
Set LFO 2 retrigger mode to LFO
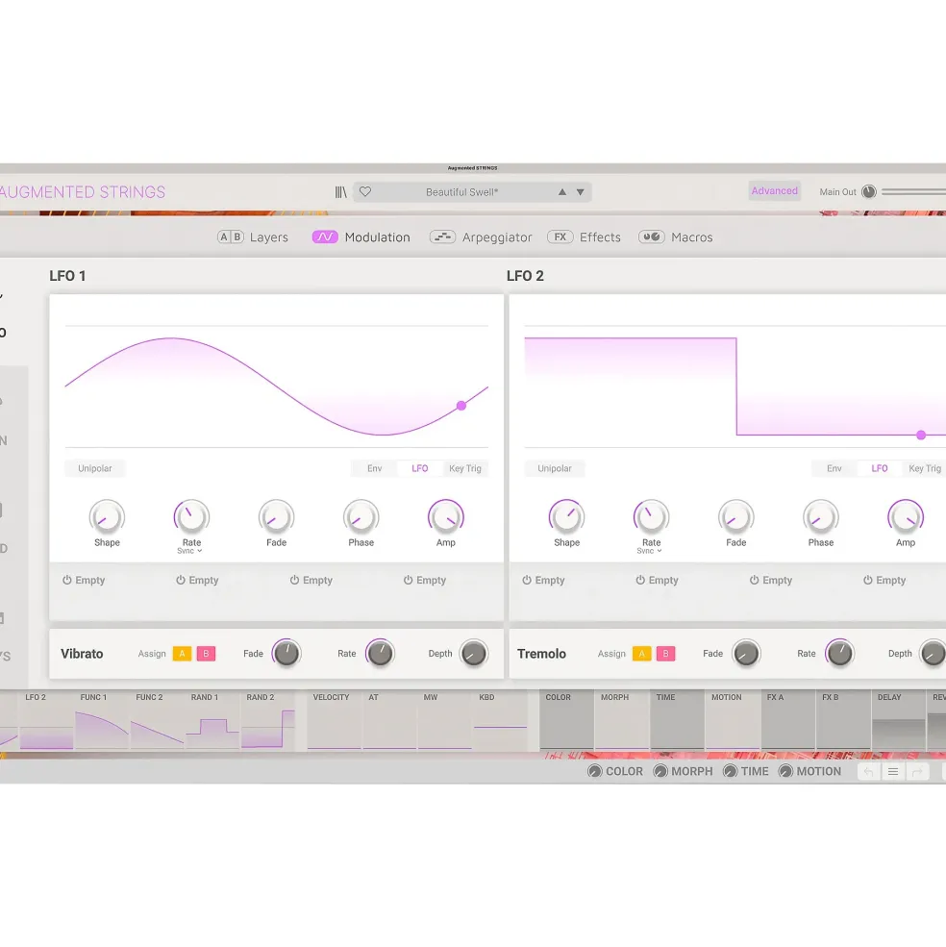[x=880, y=468]
